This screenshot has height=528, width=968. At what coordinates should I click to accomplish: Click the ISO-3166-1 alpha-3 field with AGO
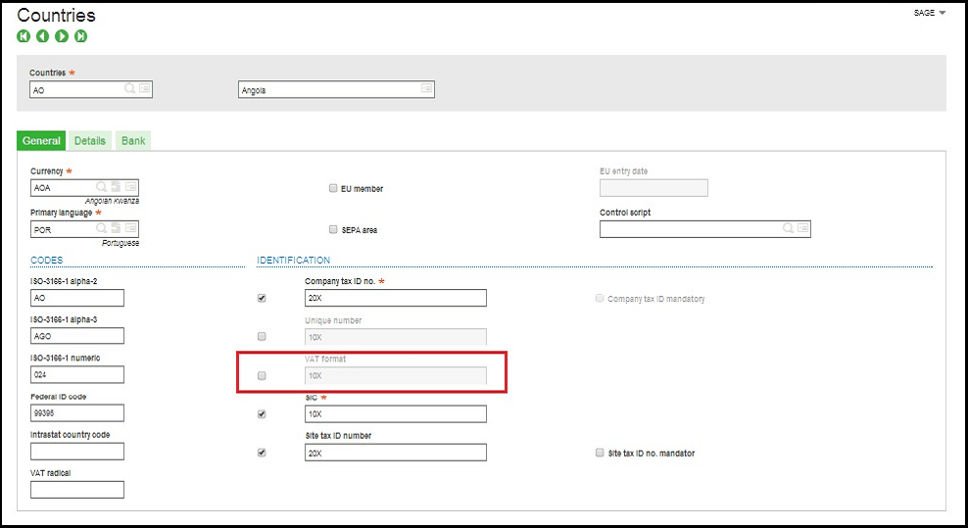coord(77,336)
